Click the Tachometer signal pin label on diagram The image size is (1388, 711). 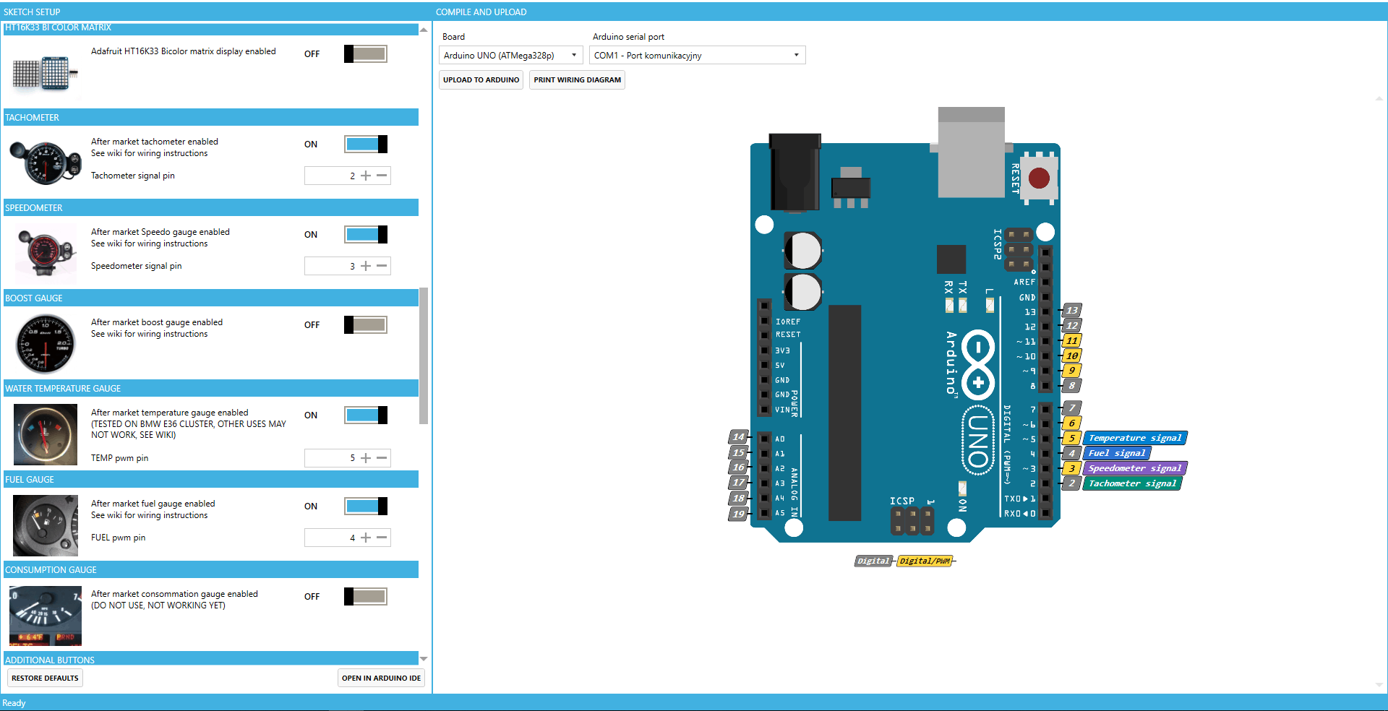pos(1132,483)
